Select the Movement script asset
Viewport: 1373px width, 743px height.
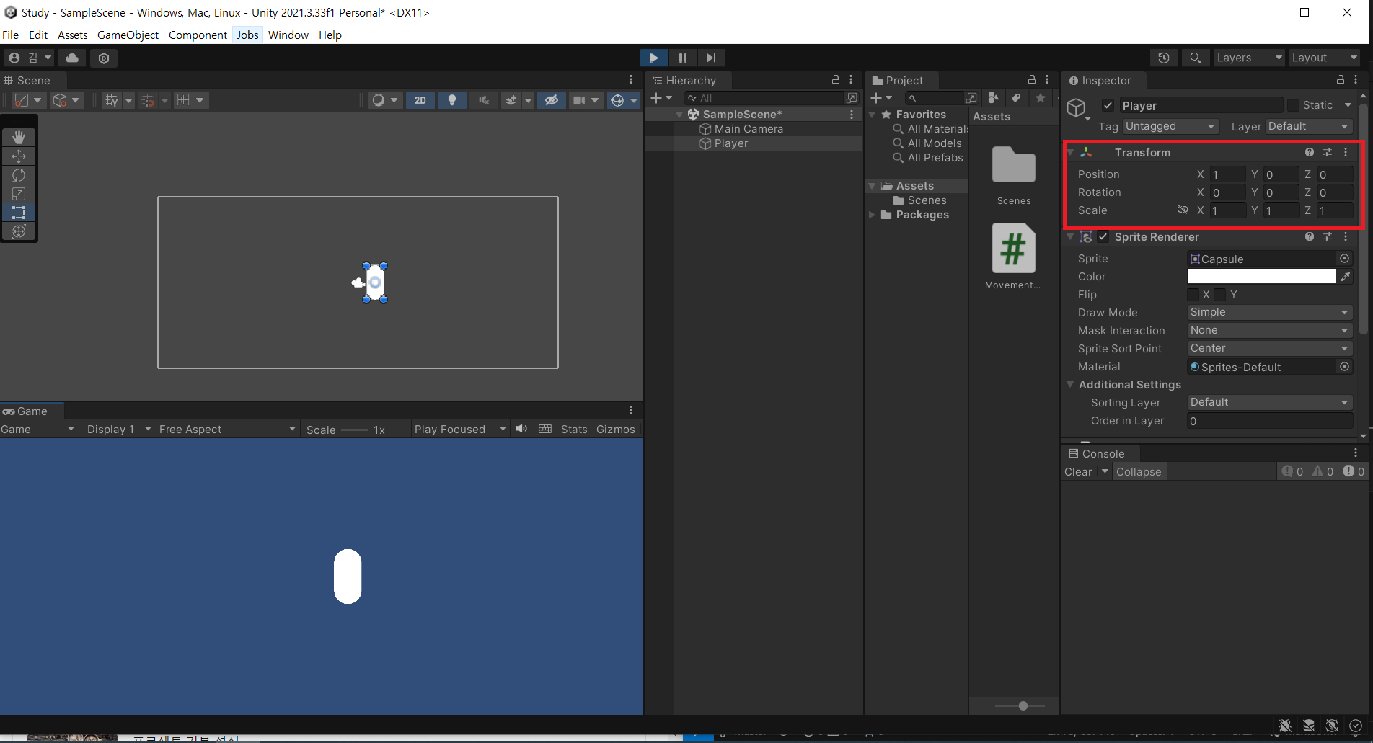tap(1014, 248)
